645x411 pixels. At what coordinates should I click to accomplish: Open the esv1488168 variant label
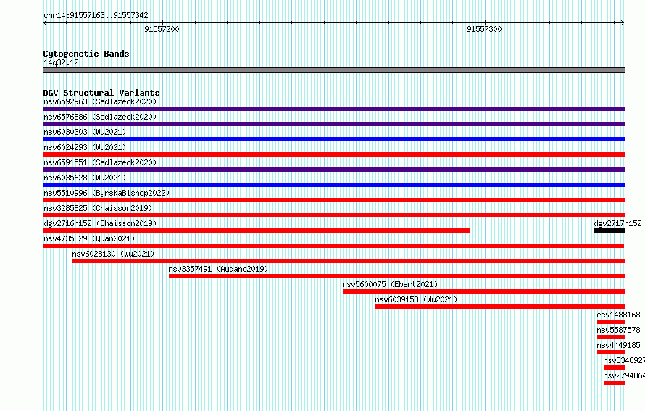click(x=618, y=315)
